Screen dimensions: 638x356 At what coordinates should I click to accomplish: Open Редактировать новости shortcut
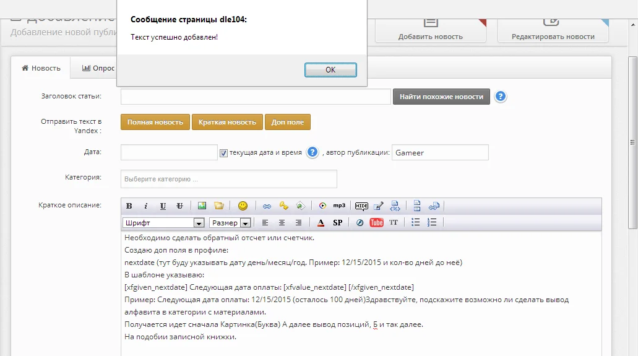pos(553,31)
